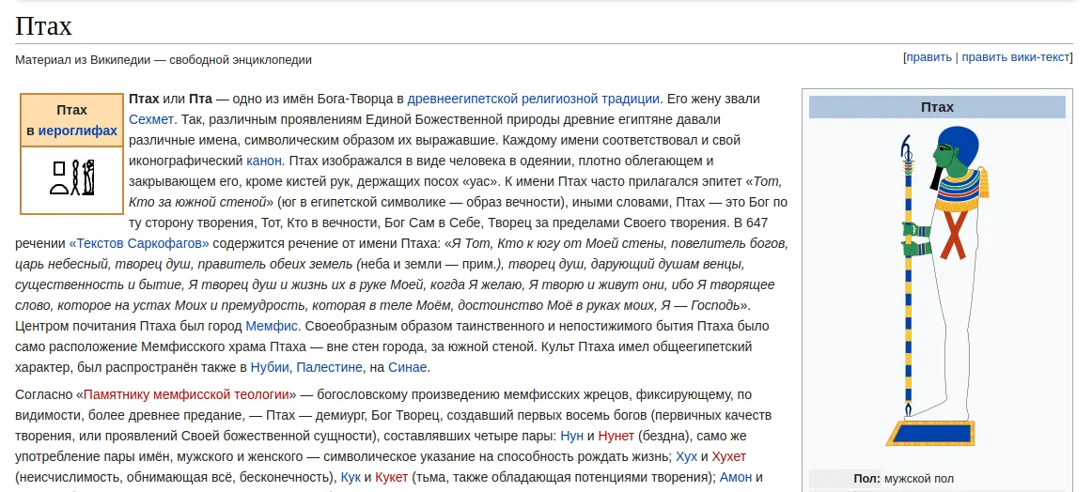The image size is (1092, 492).
Task: Open the 'иероглифах' link in hieroglyph box
Action: click(x=78, y=131)
